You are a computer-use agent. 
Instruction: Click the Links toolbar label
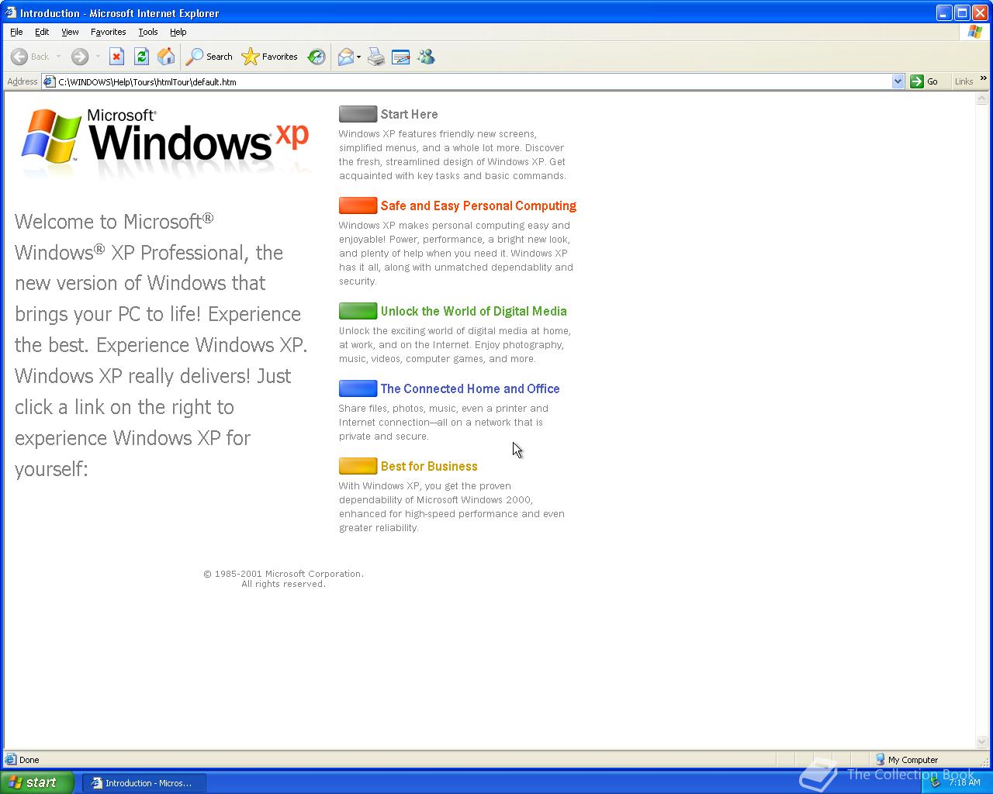click(964, 81)
